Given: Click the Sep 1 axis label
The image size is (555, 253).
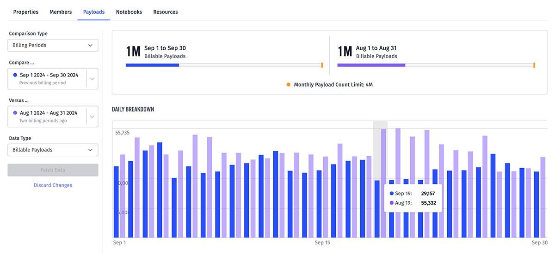Looking at the screenshot, I should [x=119, y=242].
